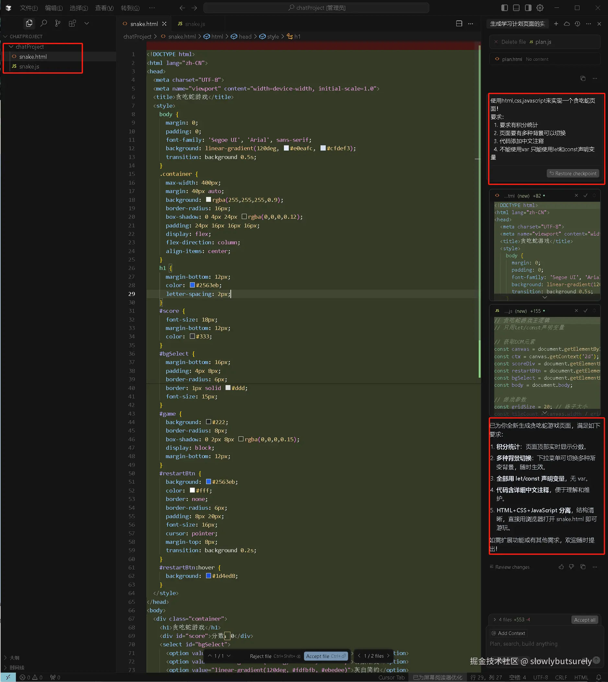Focus the chat input 'Plan, search, build anything'
The width and height of the screenshot is (608, 682).
(x=544, y=643)
